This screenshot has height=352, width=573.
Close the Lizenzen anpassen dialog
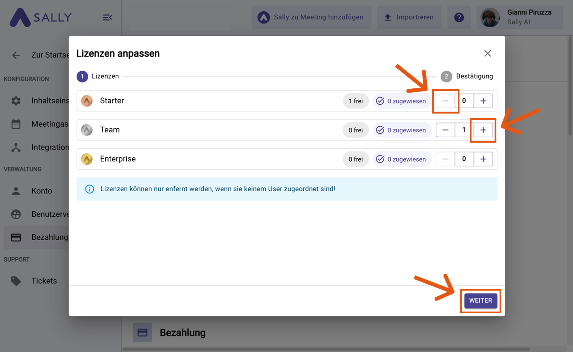487,53
